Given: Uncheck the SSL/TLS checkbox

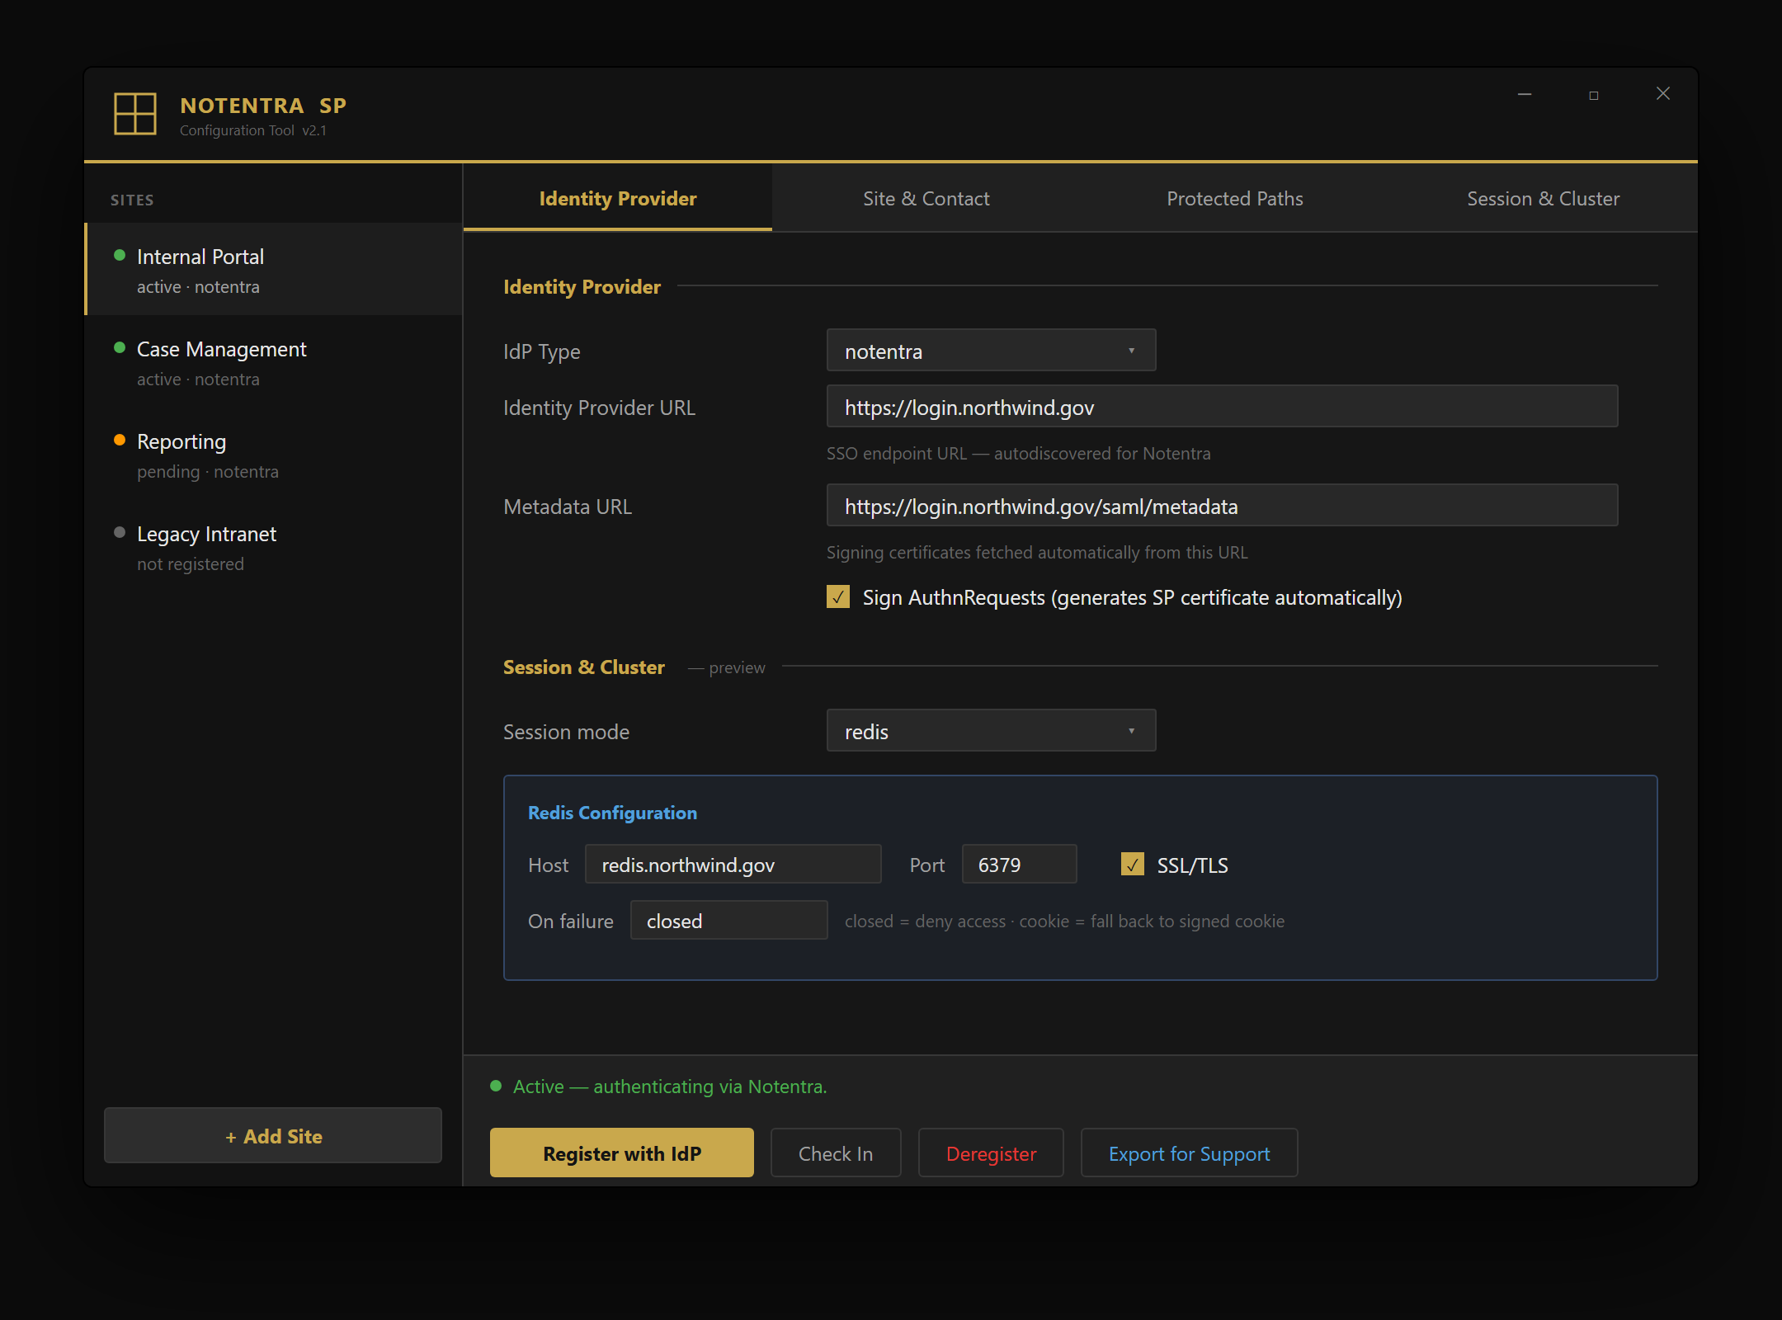Looking at the screenshot, I should coord(1133,865).
